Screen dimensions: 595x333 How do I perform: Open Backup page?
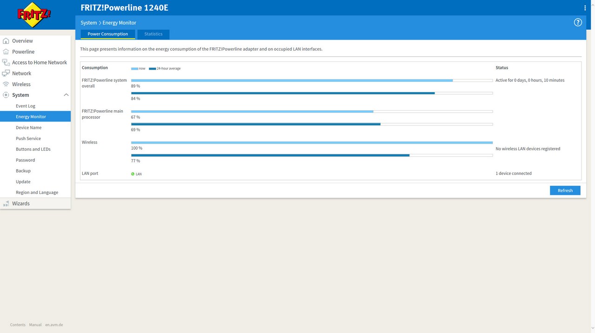(23, 171)
